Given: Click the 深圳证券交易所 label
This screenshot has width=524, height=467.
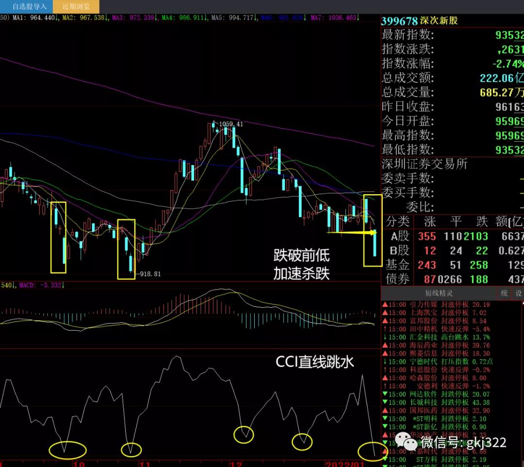Looking at the screenshot, I should (x=425, y=164).
